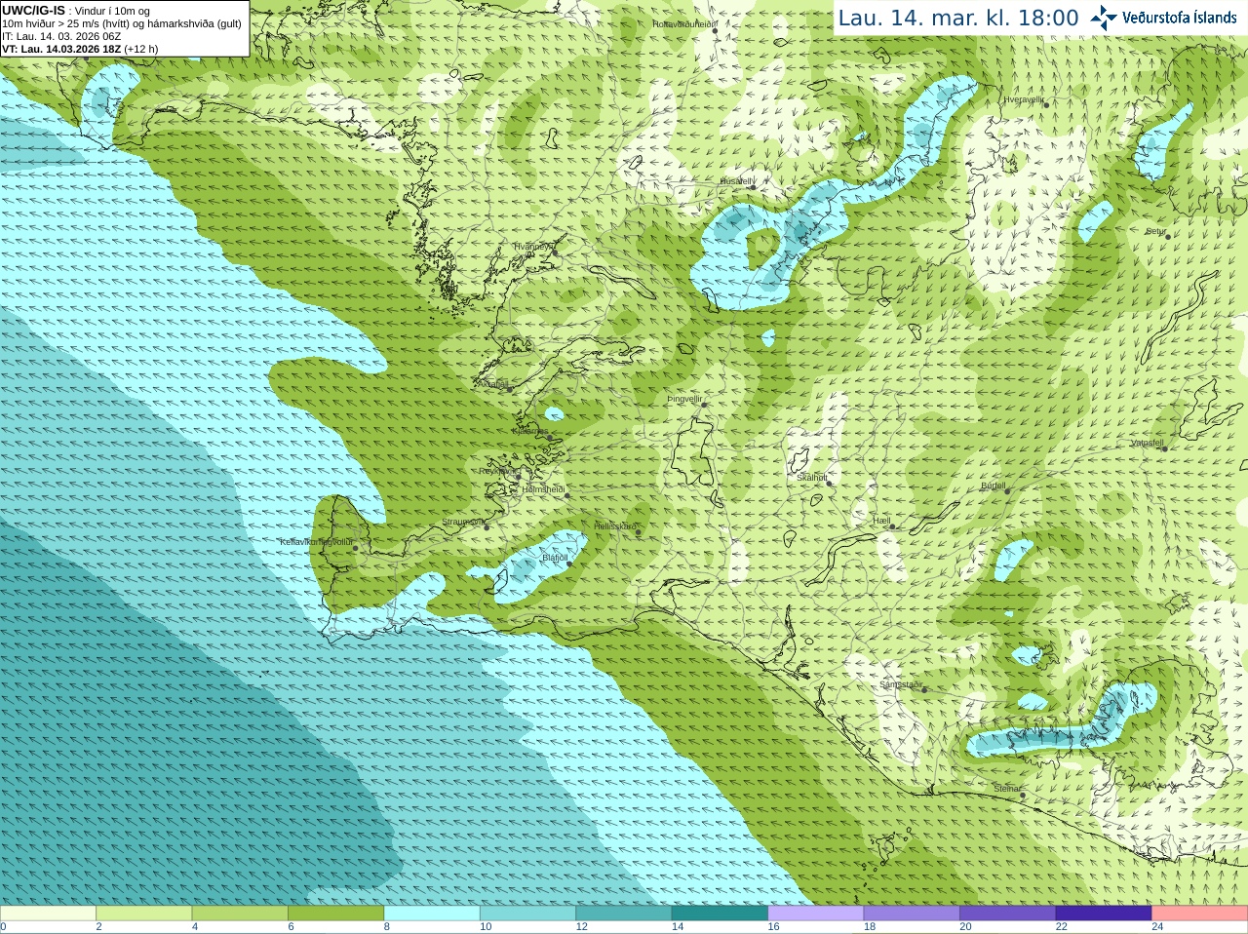Click the Keflavíkurflugvöllur station label
Screen dimensions: 1248x934
[317, 542]
